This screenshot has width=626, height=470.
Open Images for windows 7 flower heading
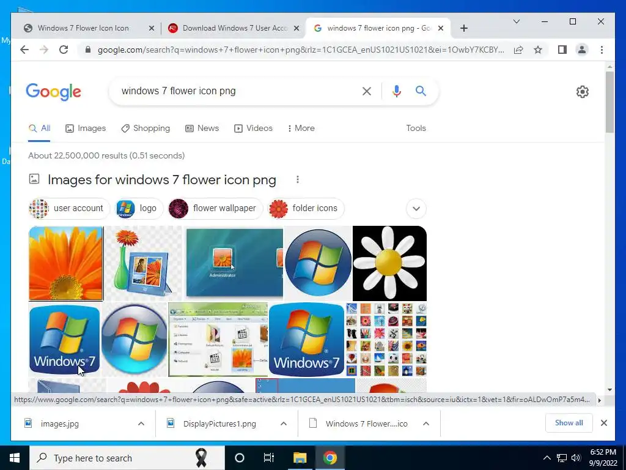[x=161, y=180]
